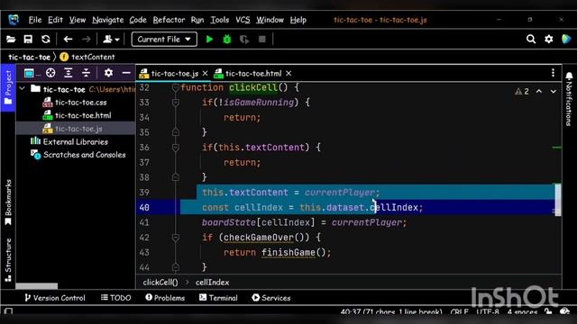Click the Open folder toolbar icon
Image resolution: width=577 pixels, height=324 pixels.
click(x=11, y=40)
